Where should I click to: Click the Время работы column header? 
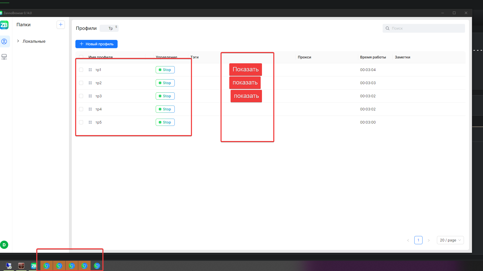pyautogui.click(x=373, y=57)
